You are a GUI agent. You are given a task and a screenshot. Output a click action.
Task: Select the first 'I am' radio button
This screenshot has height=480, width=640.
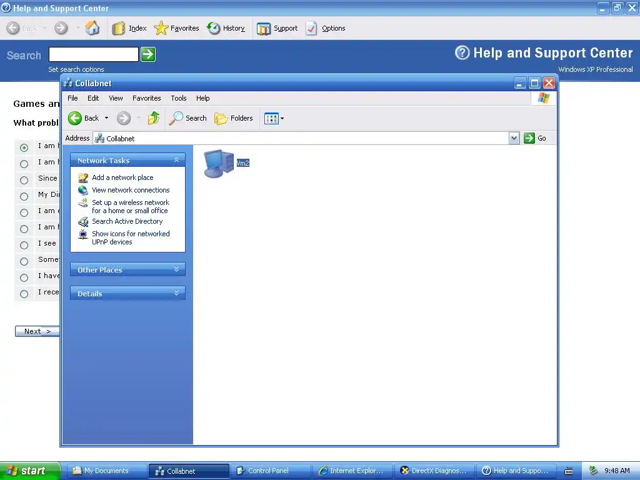[x=24, y=147]
